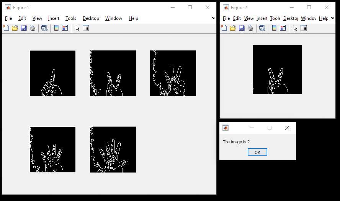This screenshot has height=201, width=340.
Task: Open View menu in Figure 2
Action: click(x=249, y=18)
